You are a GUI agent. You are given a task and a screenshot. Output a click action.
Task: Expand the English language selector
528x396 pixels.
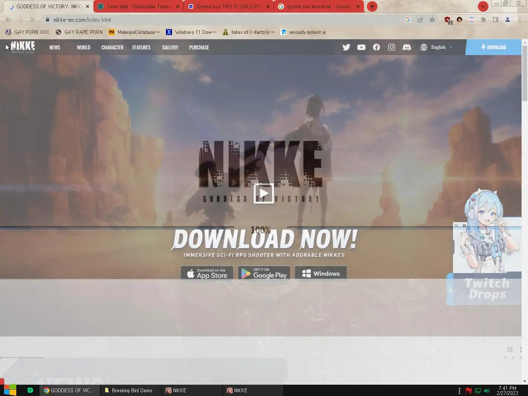[x=436, y=47]
